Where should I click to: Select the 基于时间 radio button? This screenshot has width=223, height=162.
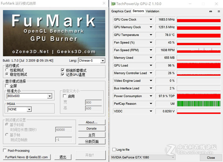[x=7, y=125]
